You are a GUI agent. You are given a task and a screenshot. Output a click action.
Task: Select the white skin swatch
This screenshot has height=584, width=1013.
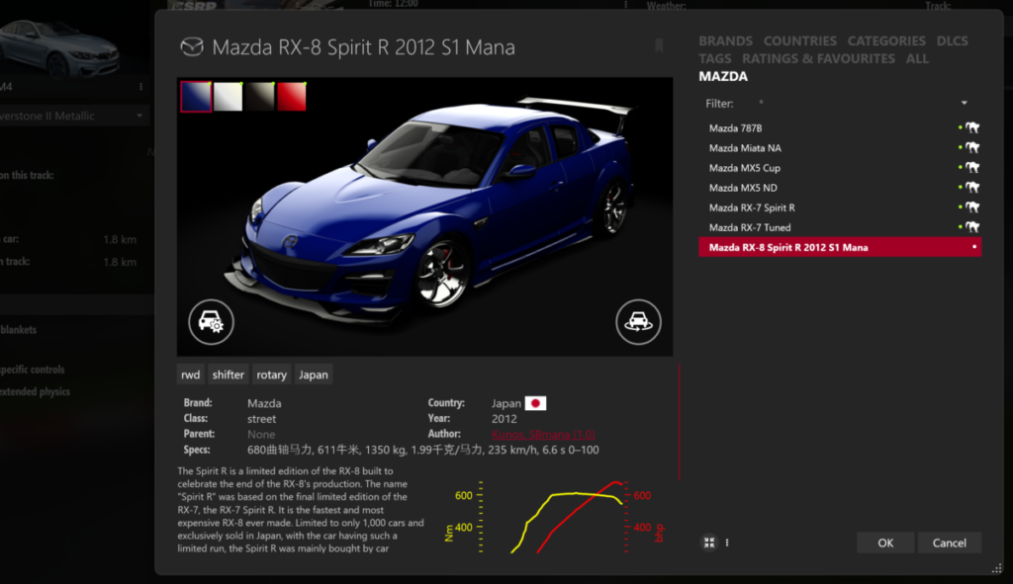[229, 97]
